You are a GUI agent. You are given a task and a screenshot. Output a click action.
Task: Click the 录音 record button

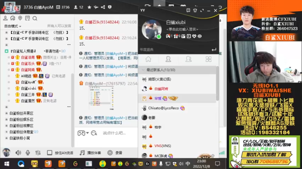(x=115, y=153)
